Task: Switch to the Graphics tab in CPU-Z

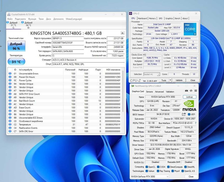Action: [x=169, y=18]
